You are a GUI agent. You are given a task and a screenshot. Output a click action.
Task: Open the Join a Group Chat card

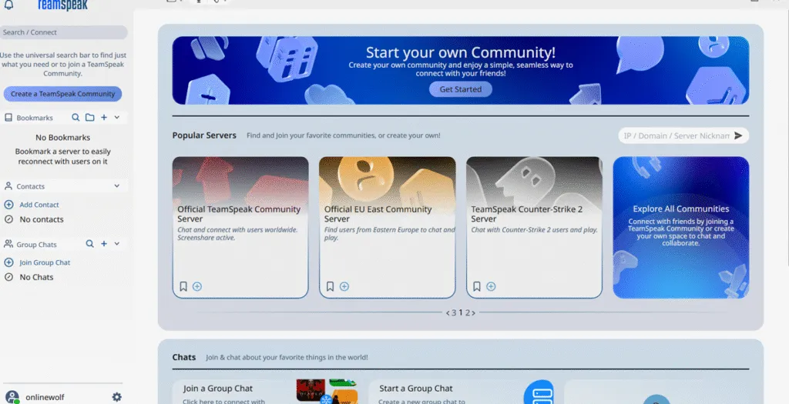[x=267, y=392]
